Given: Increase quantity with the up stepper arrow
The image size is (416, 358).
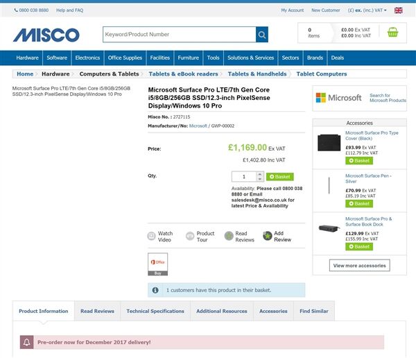Looking at the screenshot, I should pos(260,174).
